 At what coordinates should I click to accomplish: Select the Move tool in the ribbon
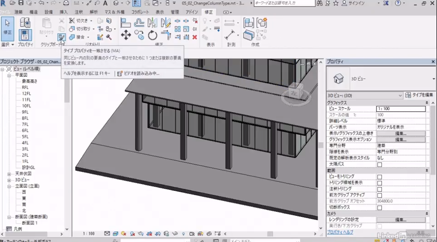(126, 35)
